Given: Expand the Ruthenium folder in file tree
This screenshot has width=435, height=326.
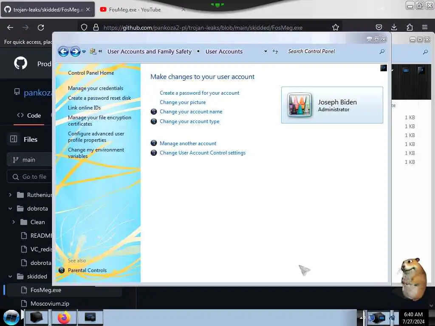Looking at the screenshot, I should pos(10,195).
